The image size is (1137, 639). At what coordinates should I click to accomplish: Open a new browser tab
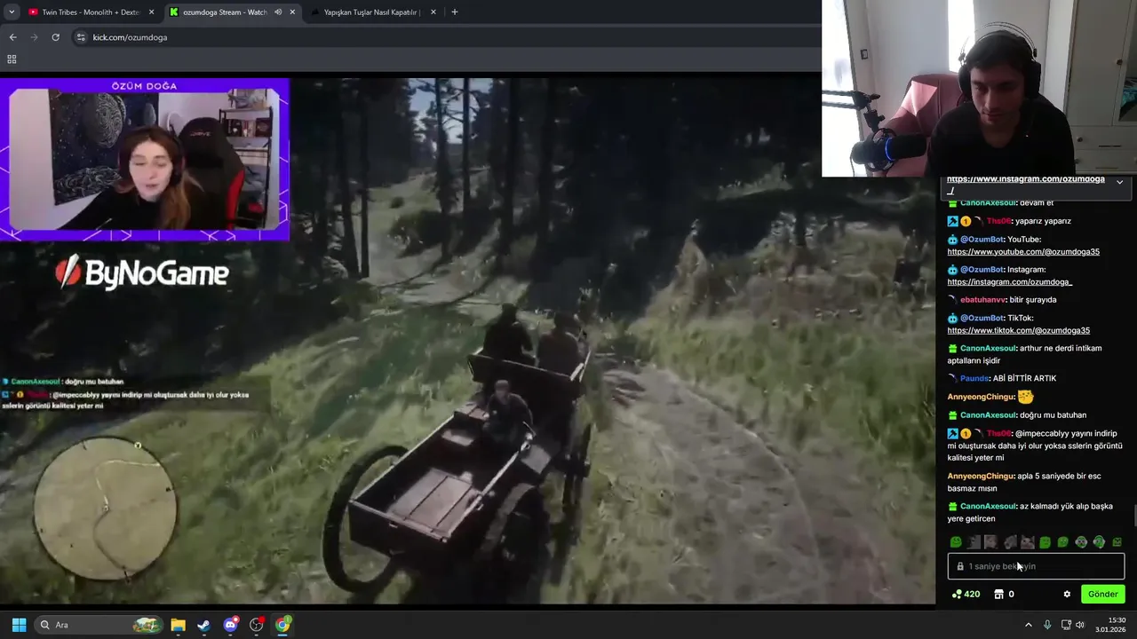(x=455, y=12)
